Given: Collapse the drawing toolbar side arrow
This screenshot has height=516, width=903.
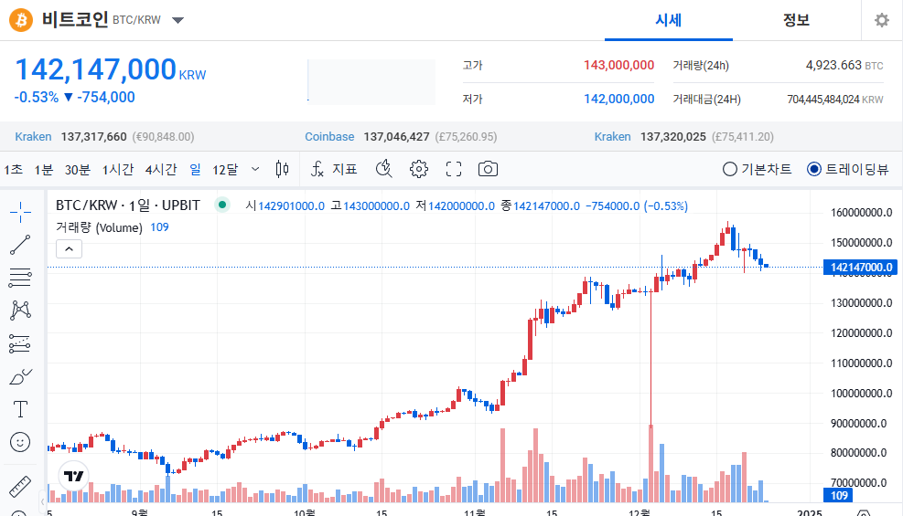Looking at the screenshot, I should (42, 501).
